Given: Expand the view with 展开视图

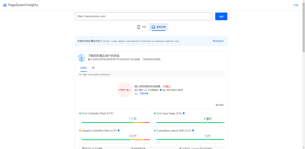Looking at the screenshot, I should point(219,105).
